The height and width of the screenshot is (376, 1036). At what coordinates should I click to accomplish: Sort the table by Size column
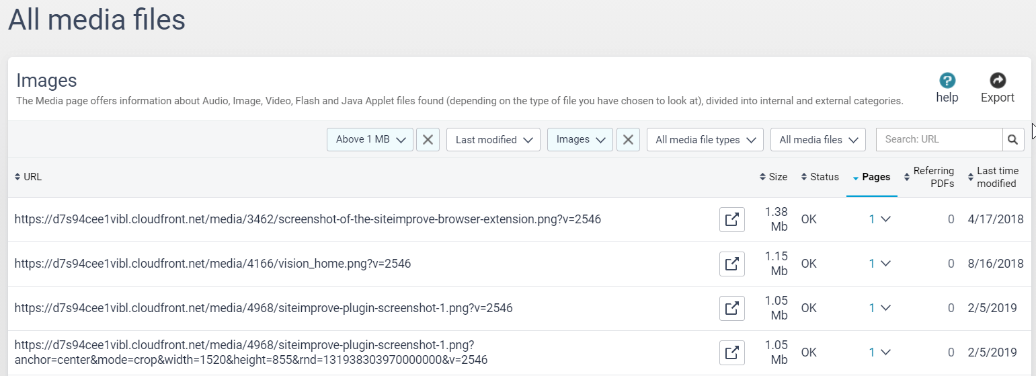(x=773, y=177)
